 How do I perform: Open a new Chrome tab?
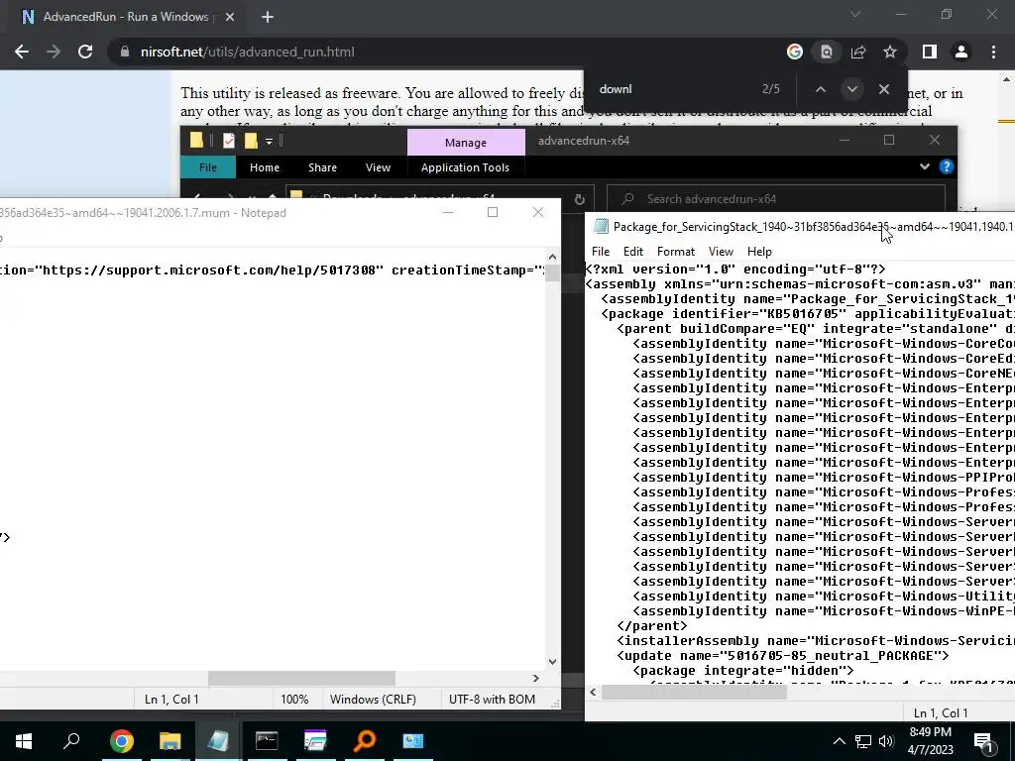tap(268, 17)
